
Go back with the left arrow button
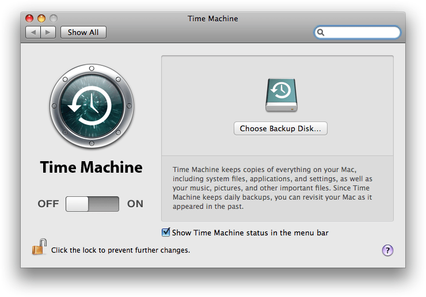pyautogui.click(x=33, y=32)
